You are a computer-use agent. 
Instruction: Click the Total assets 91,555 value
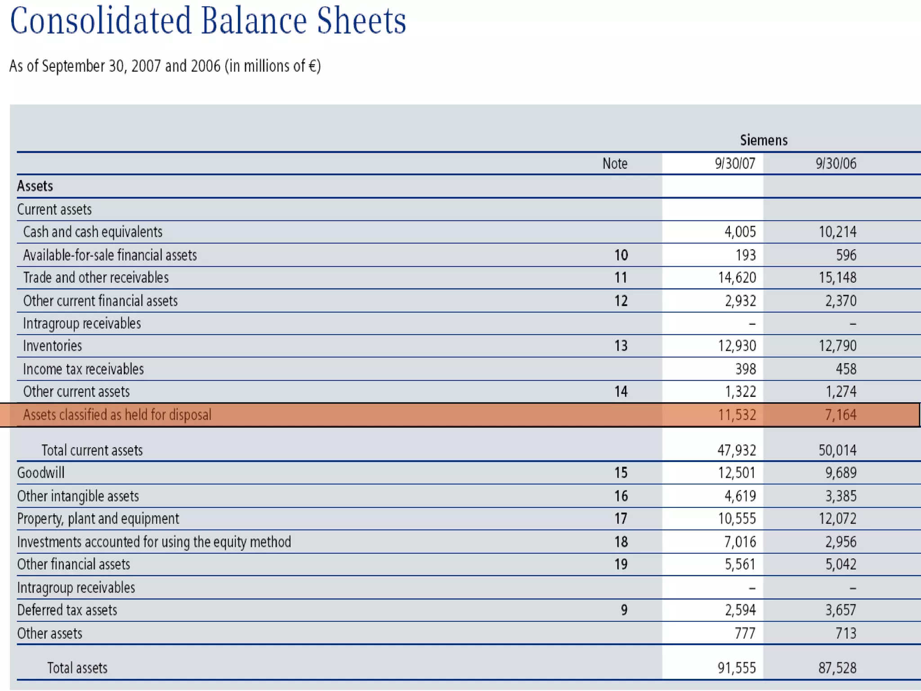click(x=736, y=668)
